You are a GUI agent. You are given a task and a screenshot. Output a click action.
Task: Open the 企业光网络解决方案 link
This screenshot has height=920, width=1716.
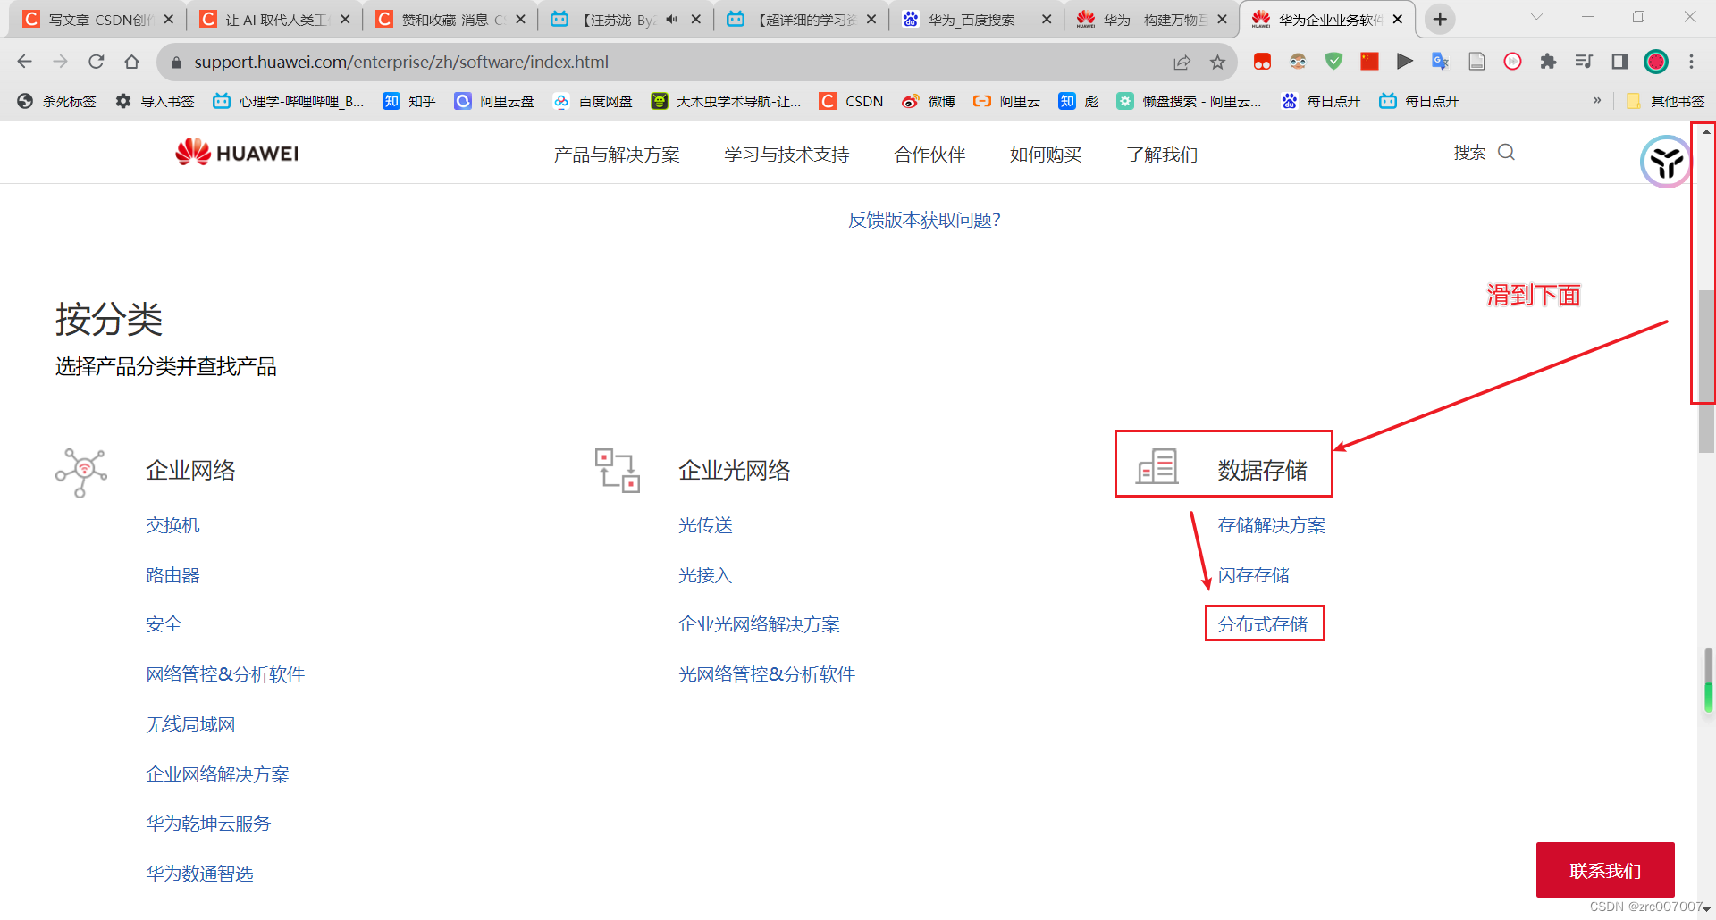point(759,624)
